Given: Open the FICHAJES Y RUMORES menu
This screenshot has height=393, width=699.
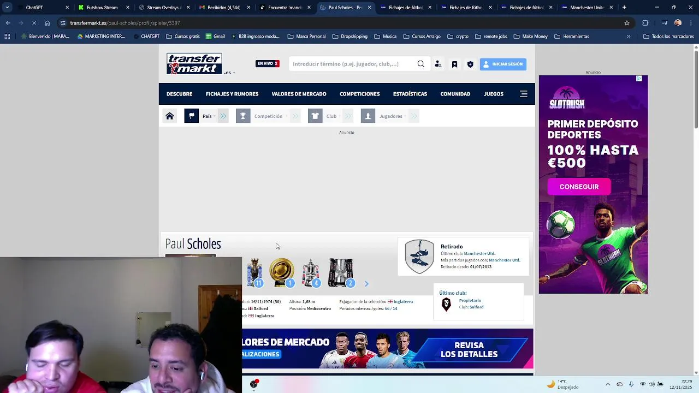Looking at the screenshot, I should tap(232, 94).
